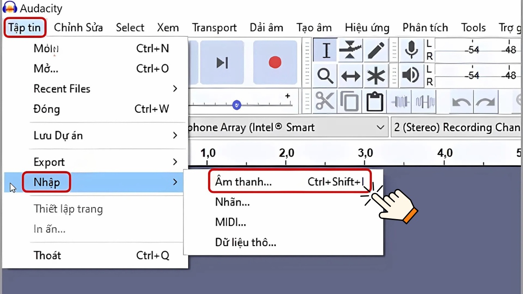This screenshot has width=523, height=294.
Task: Click the Redo arrow icon
Action: point(486,102)
